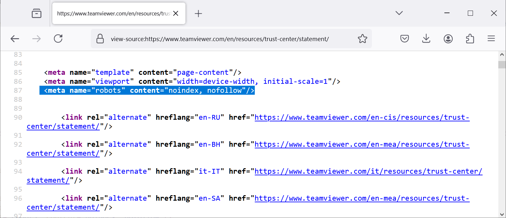Open the Downloads panel
506x218 pixels.
pos(426,39)
